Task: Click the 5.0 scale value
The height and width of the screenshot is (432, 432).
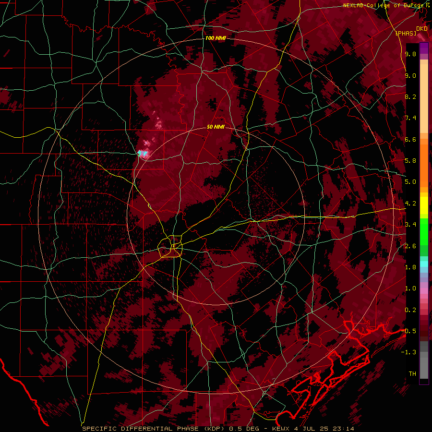Action: pos(410,182)
